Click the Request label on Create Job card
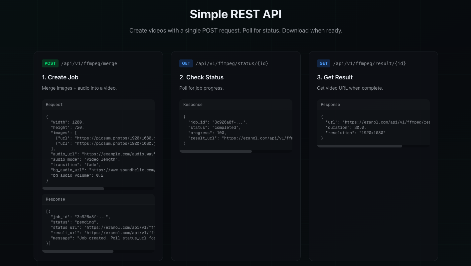Image resolution: width=471 pixels, height=266 pixels. [x=54, y=105]
